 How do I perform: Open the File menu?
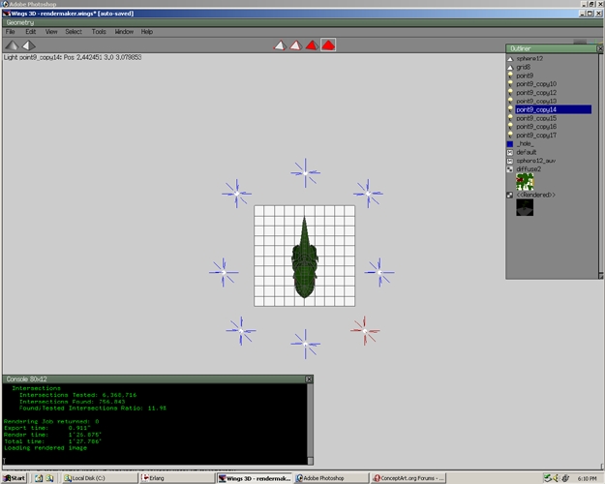coord(10,32)
